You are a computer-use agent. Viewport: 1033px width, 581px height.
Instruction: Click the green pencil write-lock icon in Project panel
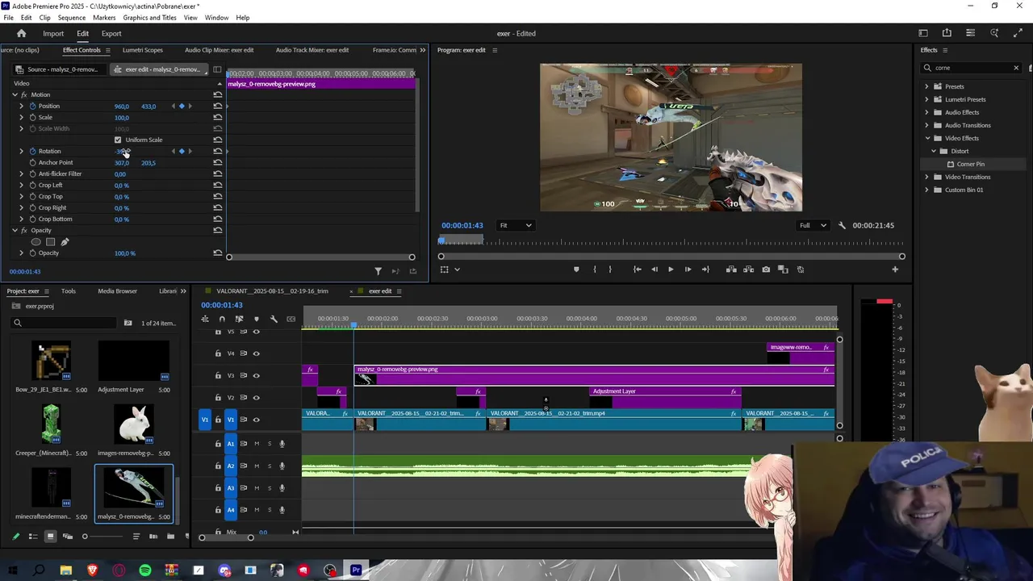(x=15, y=537)
